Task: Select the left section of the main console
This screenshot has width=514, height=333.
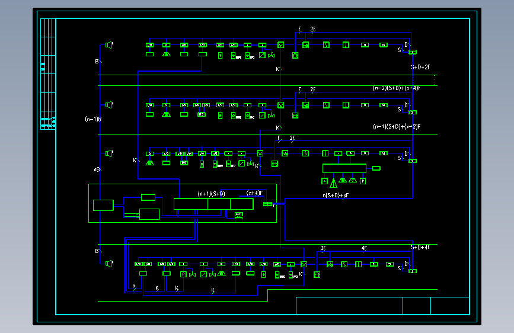Action: [x=191, y=204]
